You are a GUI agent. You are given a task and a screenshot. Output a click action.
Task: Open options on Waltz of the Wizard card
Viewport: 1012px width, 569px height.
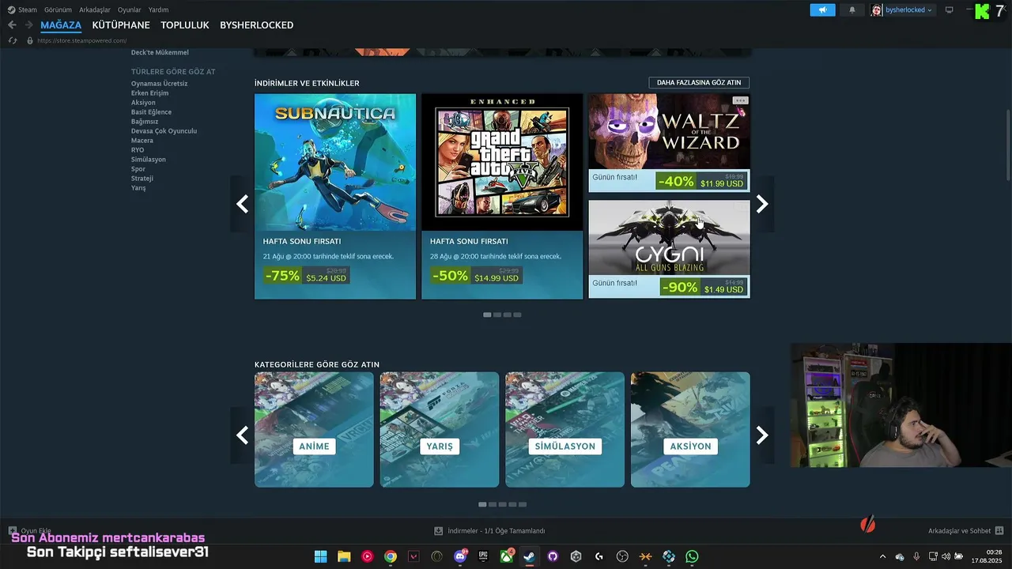point(740,100)
